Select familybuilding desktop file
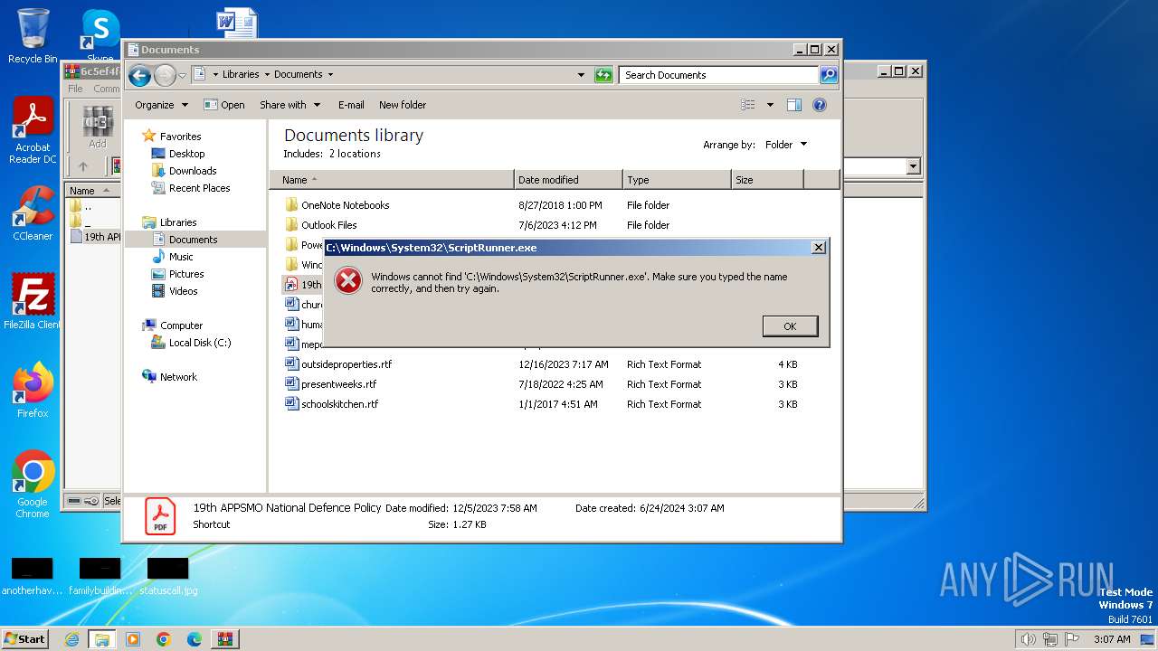Viewport: 1158px width, 651px height. [x=100, y=576]
